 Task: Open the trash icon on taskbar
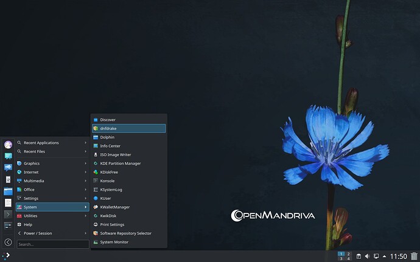pyautogui.click(x=414, y=257)
